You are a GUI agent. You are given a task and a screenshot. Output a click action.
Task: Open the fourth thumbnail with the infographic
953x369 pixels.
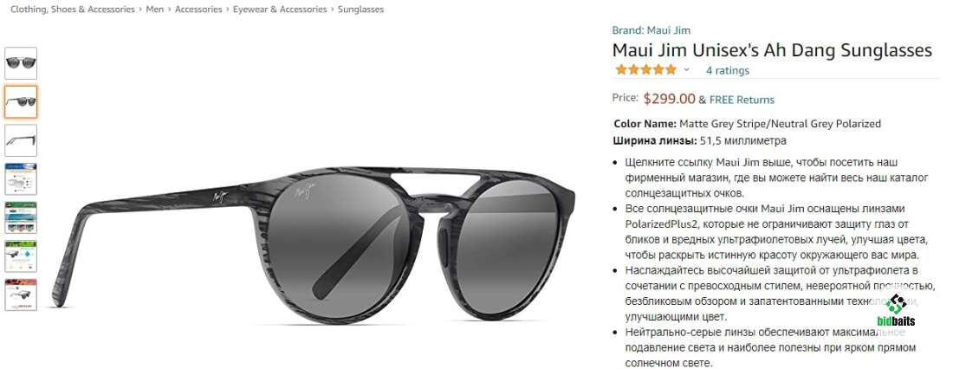21,178
